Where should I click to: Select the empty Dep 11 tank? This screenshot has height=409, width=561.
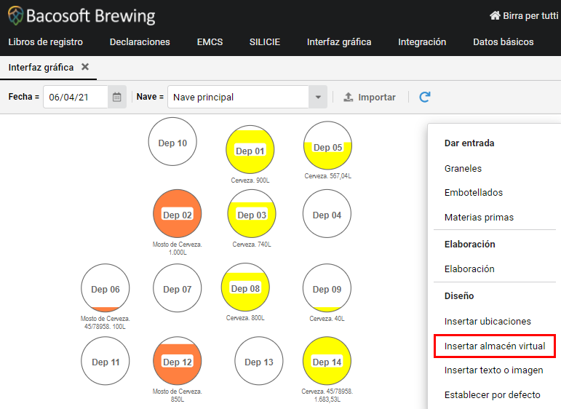click(106, 361)
